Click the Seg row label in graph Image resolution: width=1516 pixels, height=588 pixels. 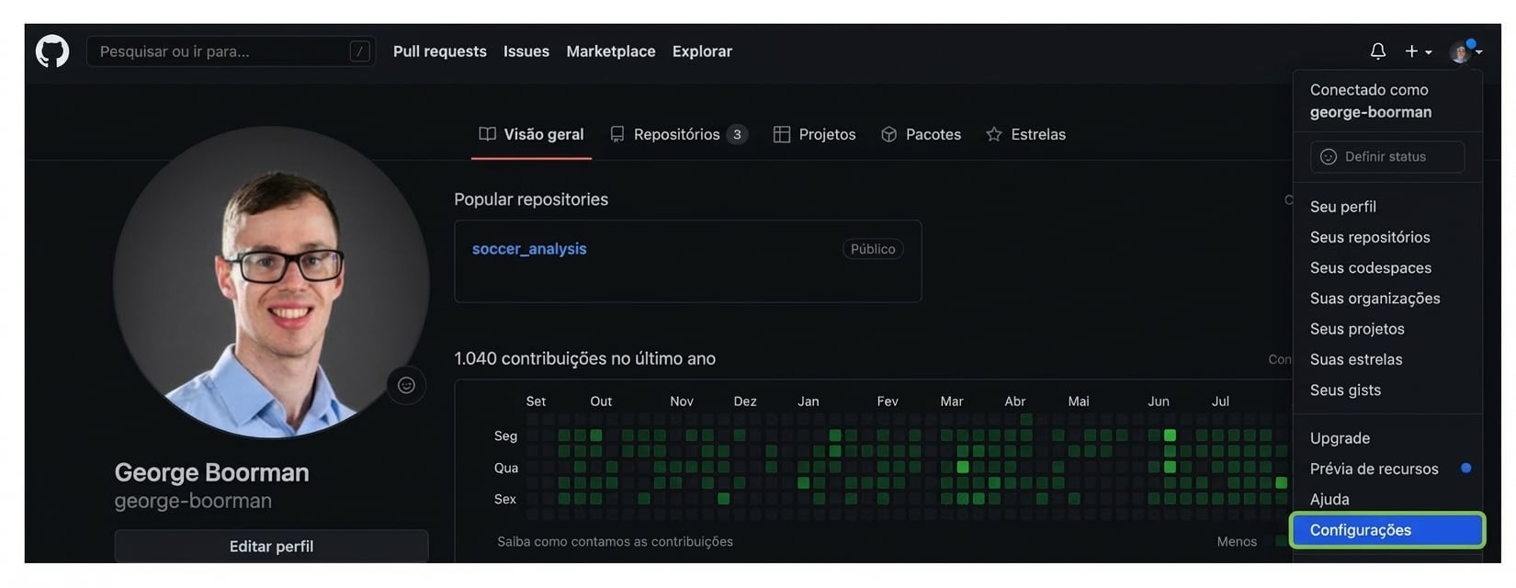click(505, 436)
